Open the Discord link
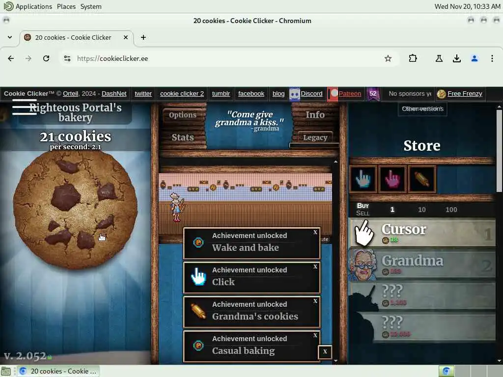The width and height of the screenshot is (503, 377). pos(311,94)
